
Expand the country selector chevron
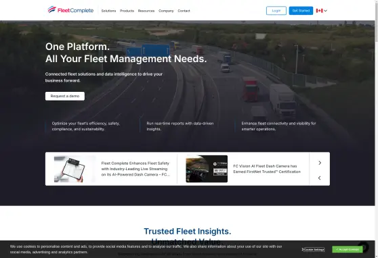pyautogui.click(x=325, y=11)
